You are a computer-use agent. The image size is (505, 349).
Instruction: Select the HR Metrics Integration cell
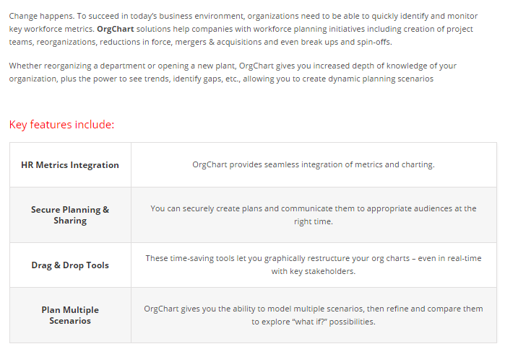pyautogui.click(x=70, y=165)
